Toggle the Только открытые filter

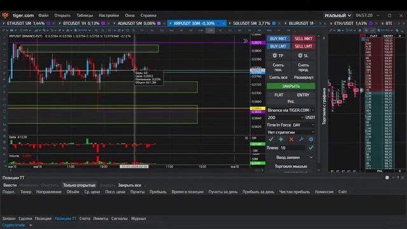tap(79, 185)
